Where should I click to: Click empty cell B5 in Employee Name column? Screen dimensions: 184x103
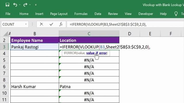coord(35,60)
